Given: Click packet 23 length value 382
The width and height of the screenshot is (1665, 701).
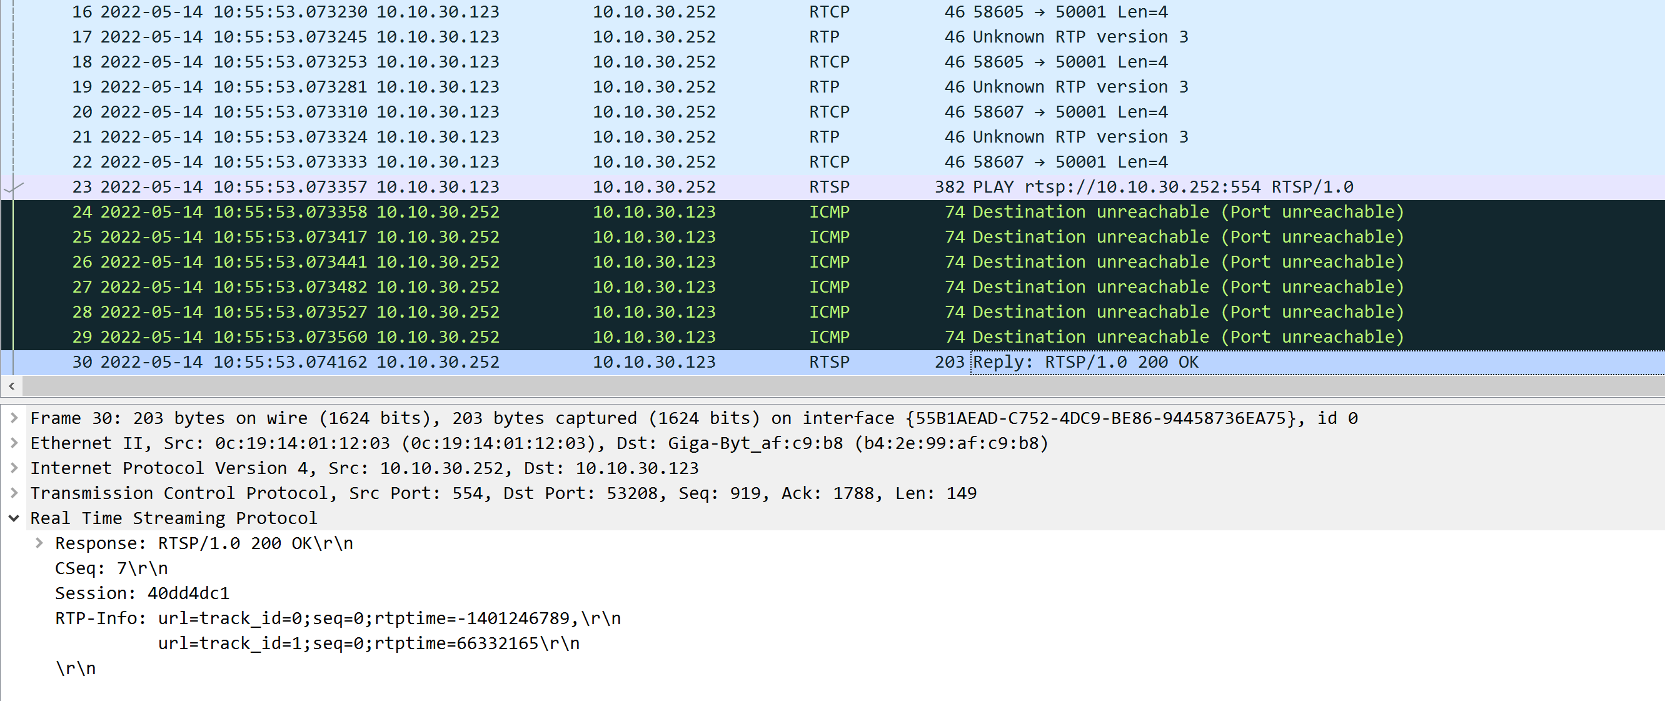Looking at the screenshot, I should (x=950, y=187).
